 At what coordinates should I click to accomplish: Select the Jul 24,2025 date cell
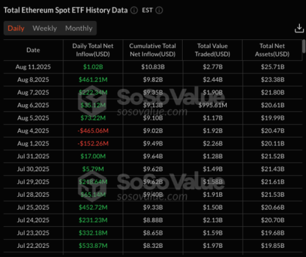(x=33, y=220)
